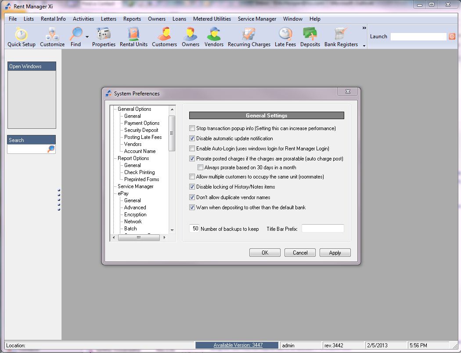Click the tree's horizontal scrollbar thumb
461x353 pixels.
click(x=138, y=237)
